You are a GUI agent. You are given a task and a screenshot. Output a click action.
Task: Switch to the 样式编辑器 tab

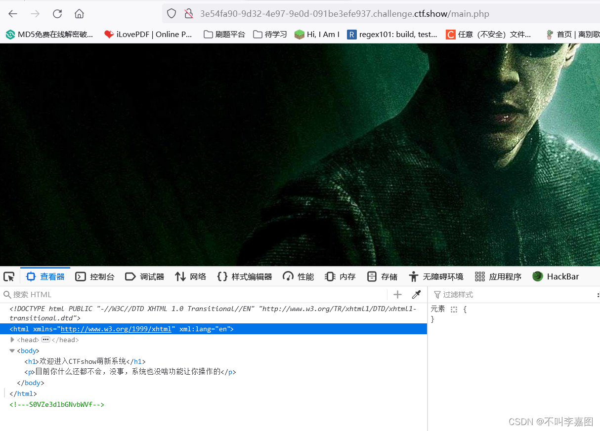pos(245,276)
